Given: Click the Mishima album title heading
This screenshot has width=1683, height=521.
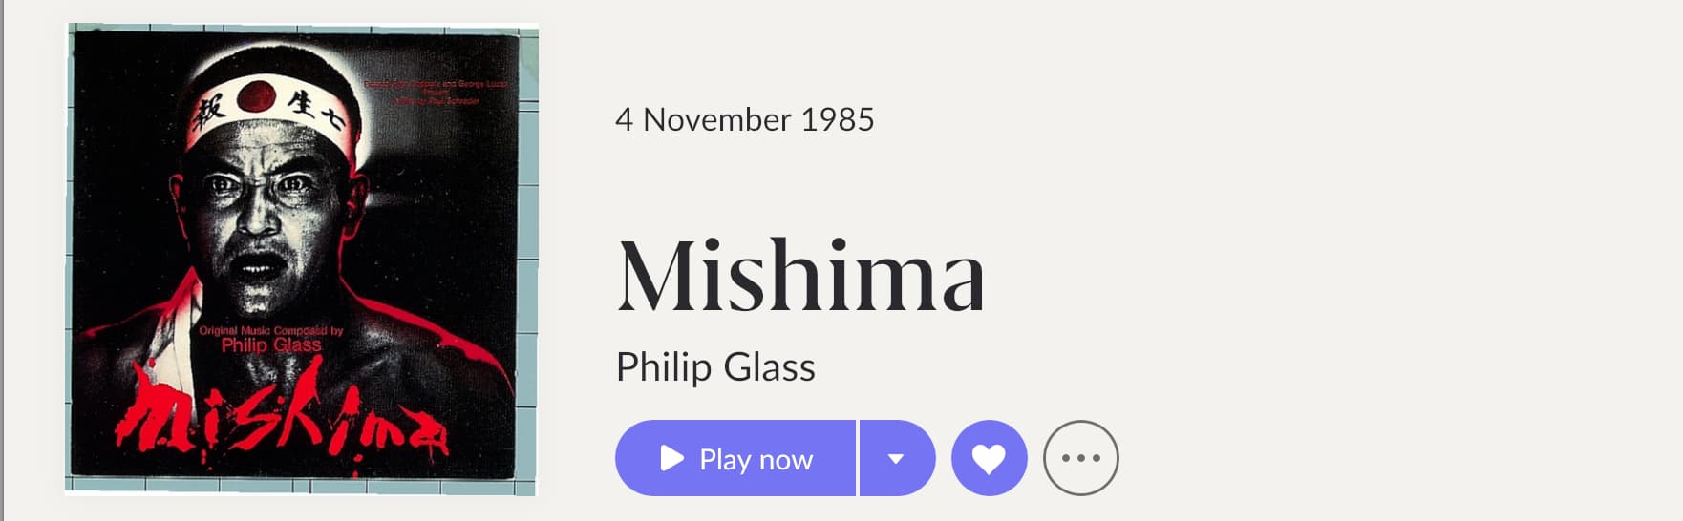Looking at the screenshot, I should (800, 277).
